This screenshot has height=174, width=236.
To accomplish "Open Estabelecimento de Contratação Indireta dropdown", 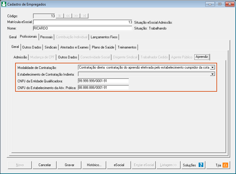I will (x=212, y=74).
